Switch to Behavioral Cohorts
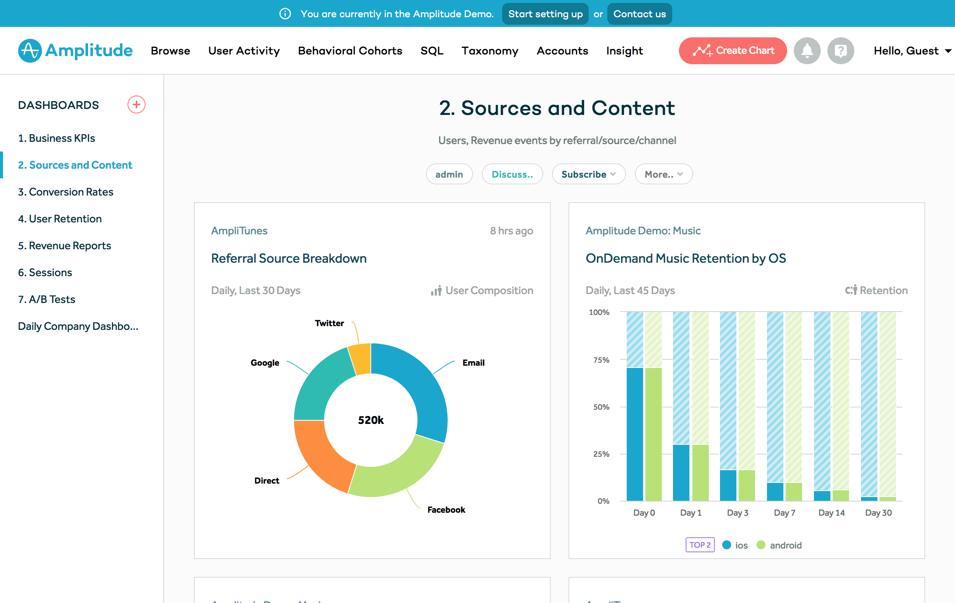This screenshot has width=955, height=603. pos(350,50)
